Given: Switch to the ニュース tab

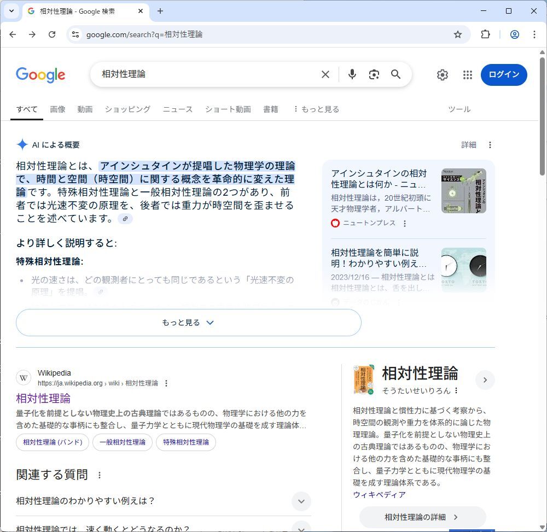Looking at the screenshot, I should 178,109.
